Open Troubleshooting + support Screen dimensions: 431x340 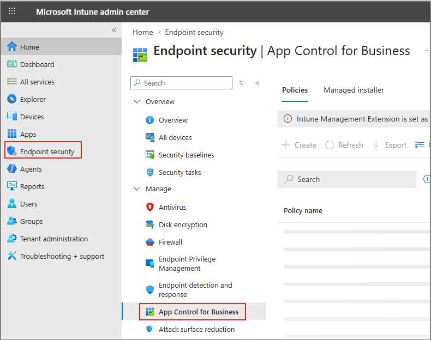point(61,256)
